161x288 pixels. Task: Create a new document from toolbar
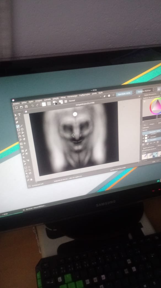[17, 108]
